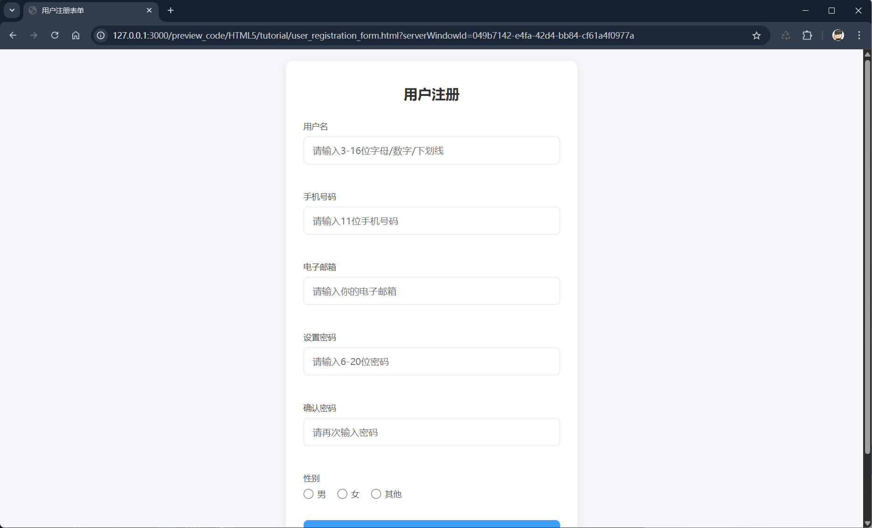872x528 pixels.
Task: Open the extensions puzzle icon
Action: pos(807,35)
